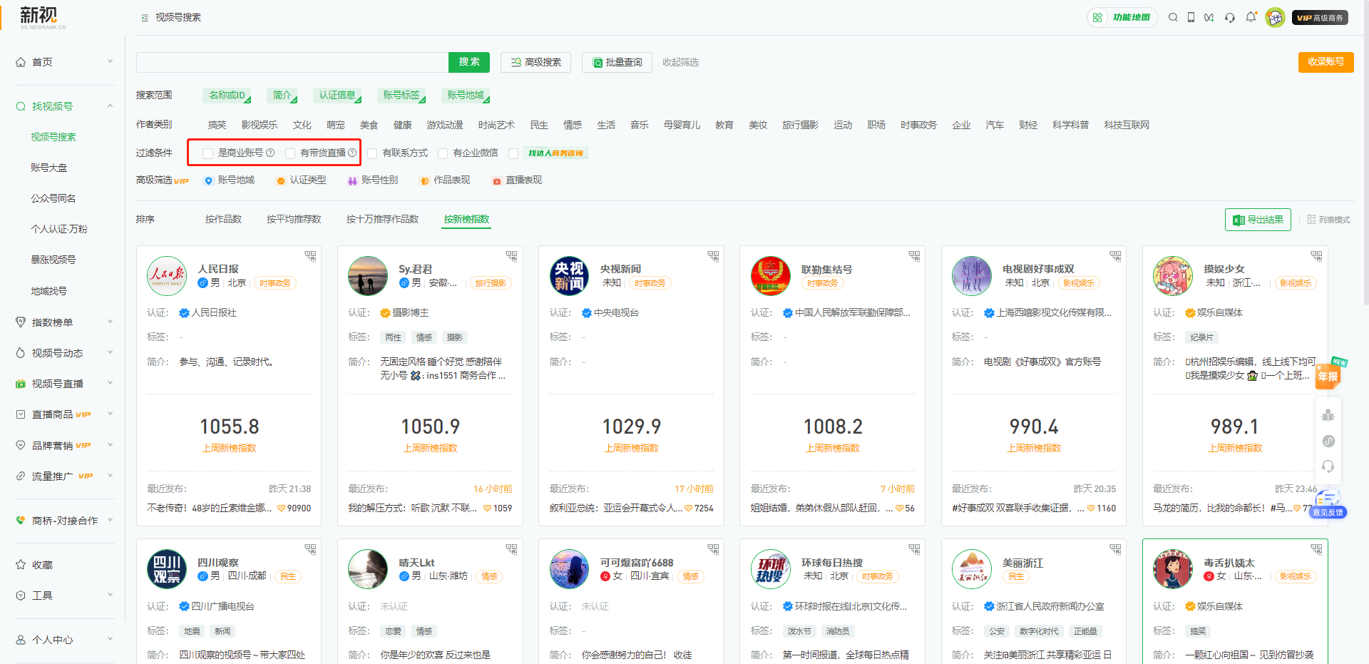Toggle 账号地域 search scope tag
Image resolution: width=1369 pixels, height=664 pixels.
click(x=466, y=96)
